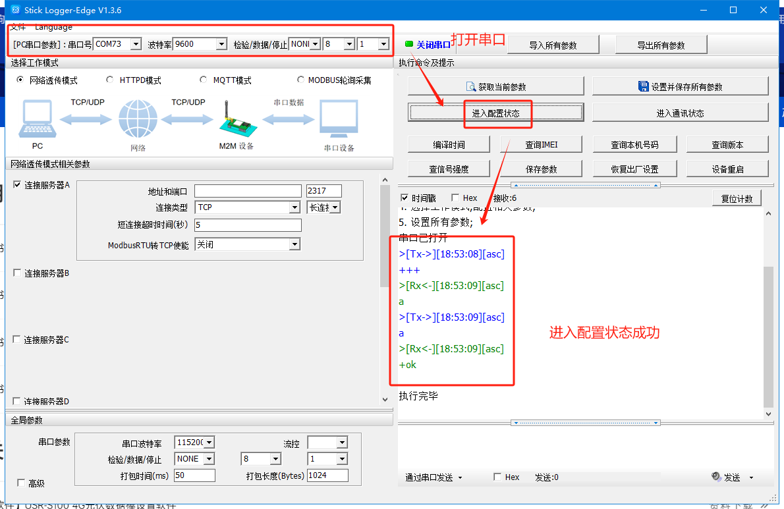The width and height of the screenshot is (784, 509).
Task: Open the 文件 menu
Action: (18, 27)
